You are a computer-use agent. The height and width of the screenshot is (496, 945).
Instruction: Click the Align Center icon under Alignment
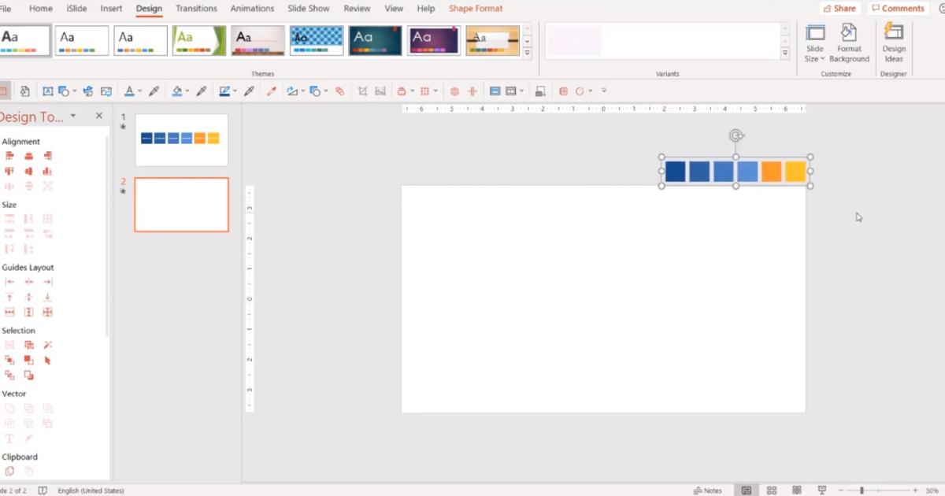point(28,155)
